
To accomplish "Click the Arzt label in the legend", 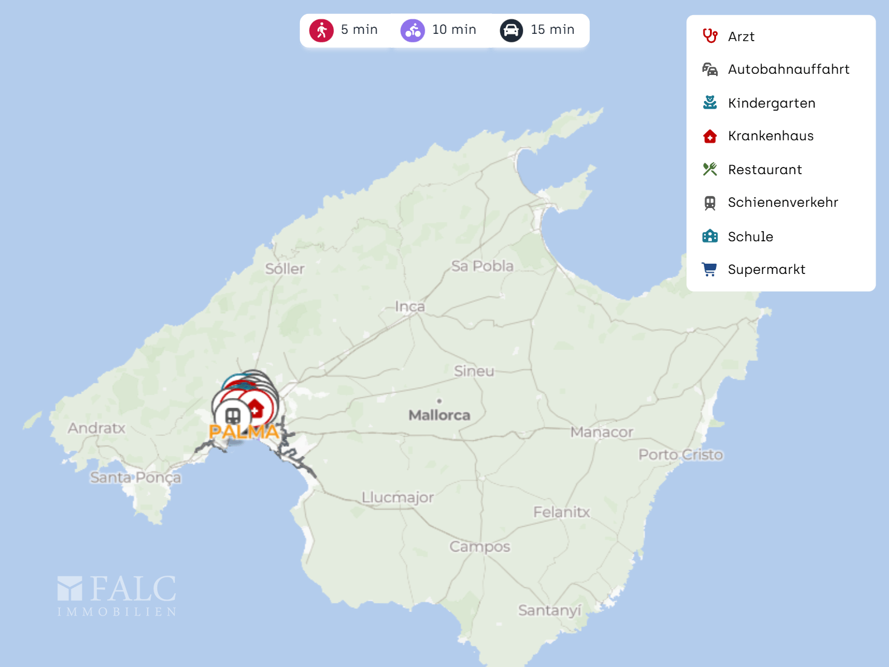I will click(741, 37).
